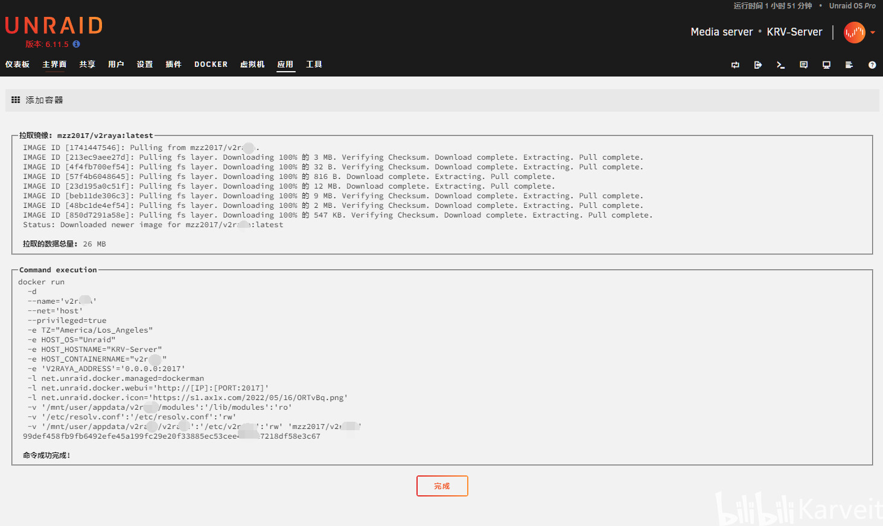
Task: Click the docker run command line
Action: coord(41,282)
